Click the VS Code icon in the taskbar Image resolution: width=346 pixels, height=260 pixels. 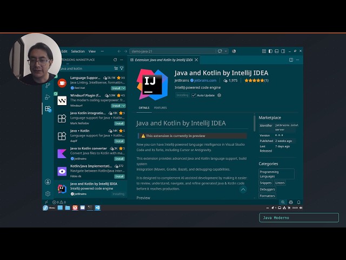pyautogui.click(x=97, y=208)
